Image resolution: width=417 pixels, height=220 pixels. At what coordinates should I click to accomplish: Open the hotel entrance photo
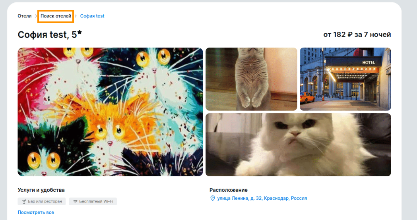tap(345, 79)
